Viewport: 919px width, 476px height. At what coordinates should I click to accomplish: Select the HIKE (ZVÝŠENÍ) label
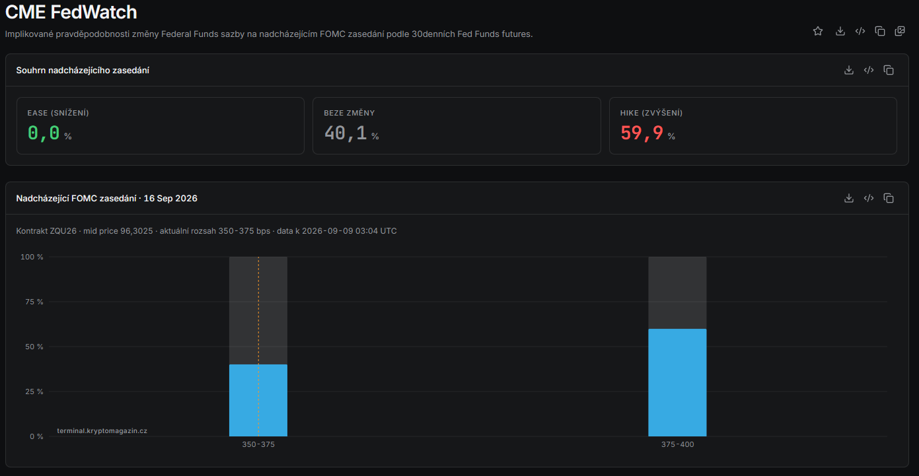(651, 113)
